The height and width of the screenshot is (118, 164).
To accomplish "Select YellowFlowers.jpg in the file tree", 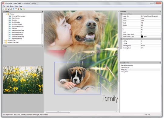I will [x=17, y=38].
